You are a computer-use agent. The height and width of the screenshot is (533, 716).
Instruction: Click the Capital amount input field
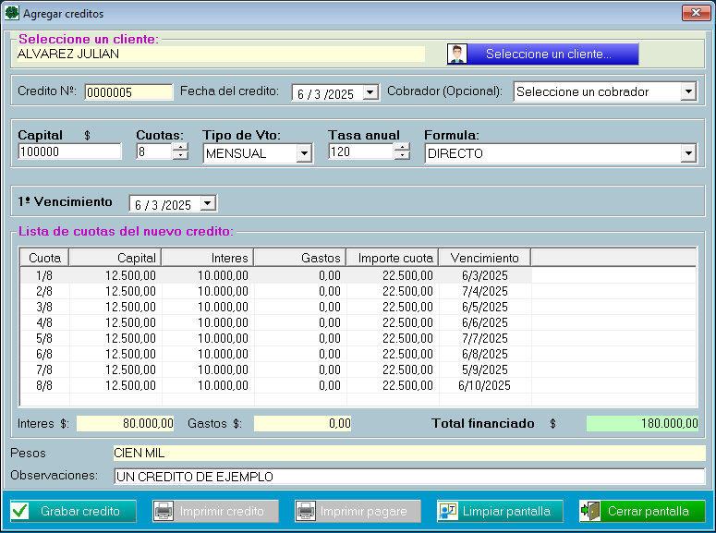point(69,152)
